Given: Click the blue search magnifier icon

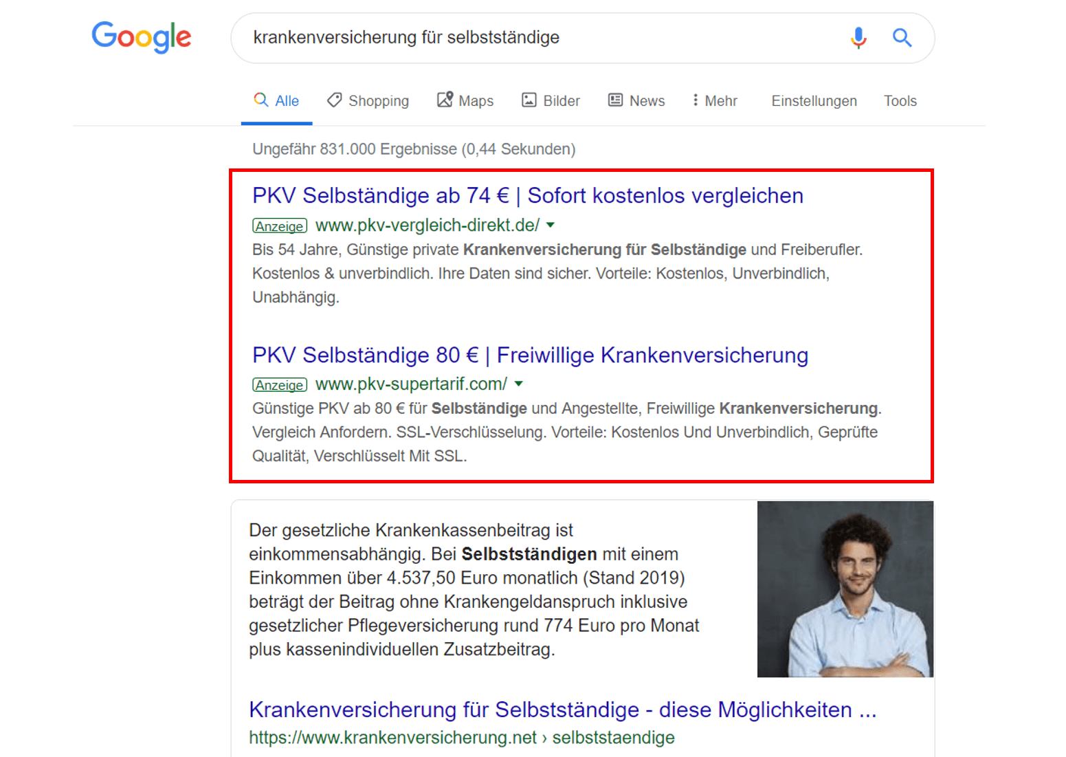Looking at the screenshot, I should point(902,38).
